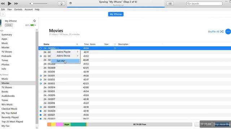Image resolution: width=231 pixels, height=129 pixels.
Task: Open the Account menu
Action: [x=29, y=9]
